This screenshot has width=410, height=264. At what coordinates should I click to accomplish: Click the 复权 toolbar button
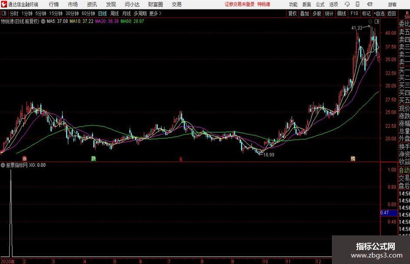click(292, 13)
